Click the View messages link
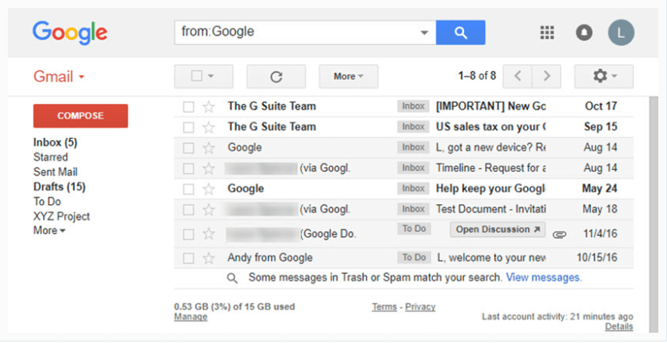The image size is (667, 343). 544,277
